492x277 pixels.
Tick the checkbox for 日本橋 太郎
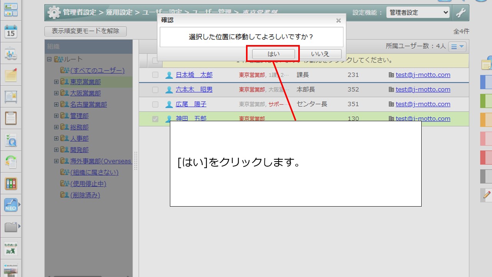[x=155, y=75]
